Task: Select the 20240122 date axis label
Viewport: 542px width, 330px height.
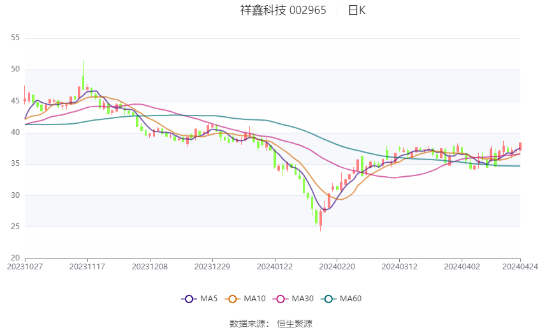Action: point(275,267)
